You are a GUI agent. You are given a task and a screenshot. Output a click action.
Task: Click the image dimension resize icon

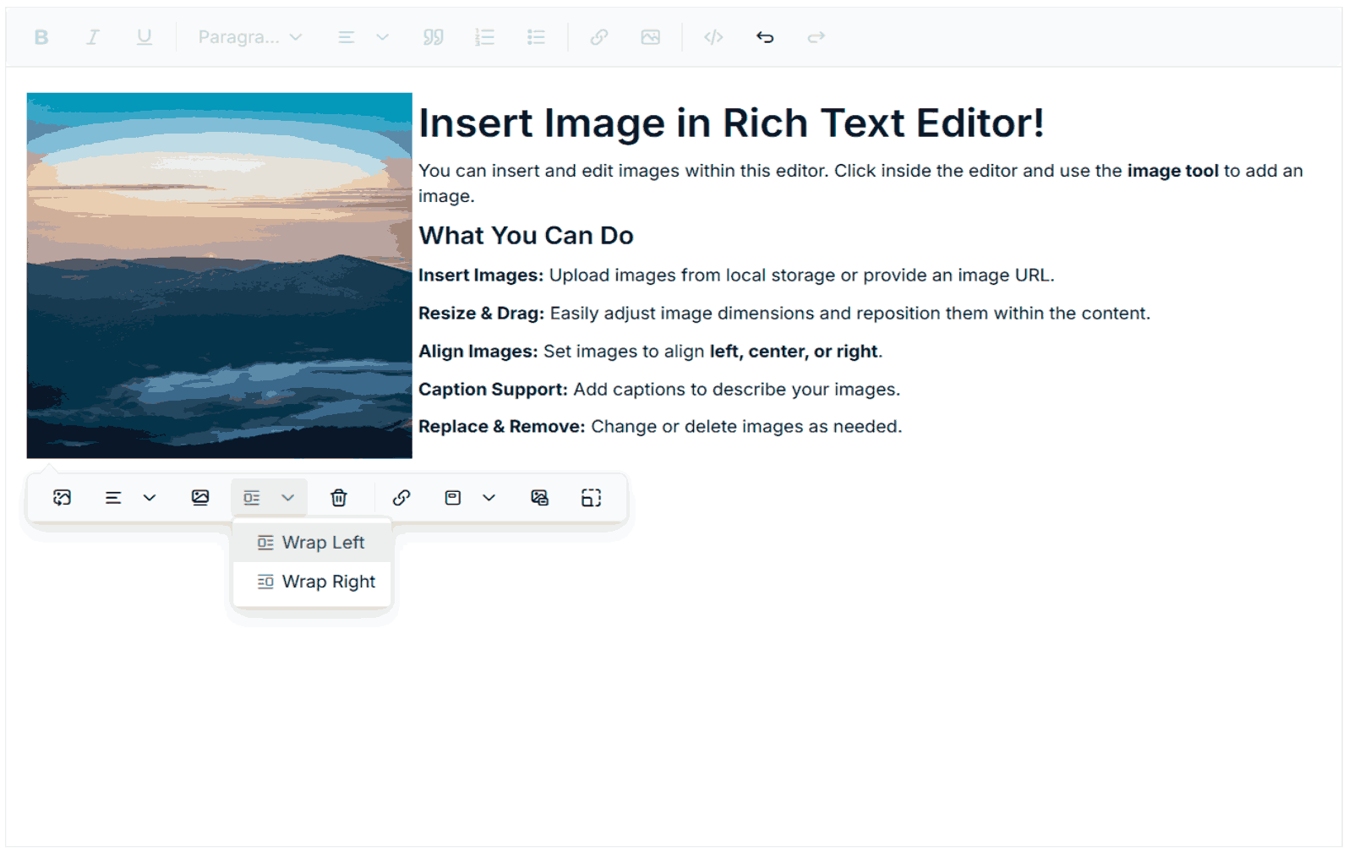click(x=592, y=498)
